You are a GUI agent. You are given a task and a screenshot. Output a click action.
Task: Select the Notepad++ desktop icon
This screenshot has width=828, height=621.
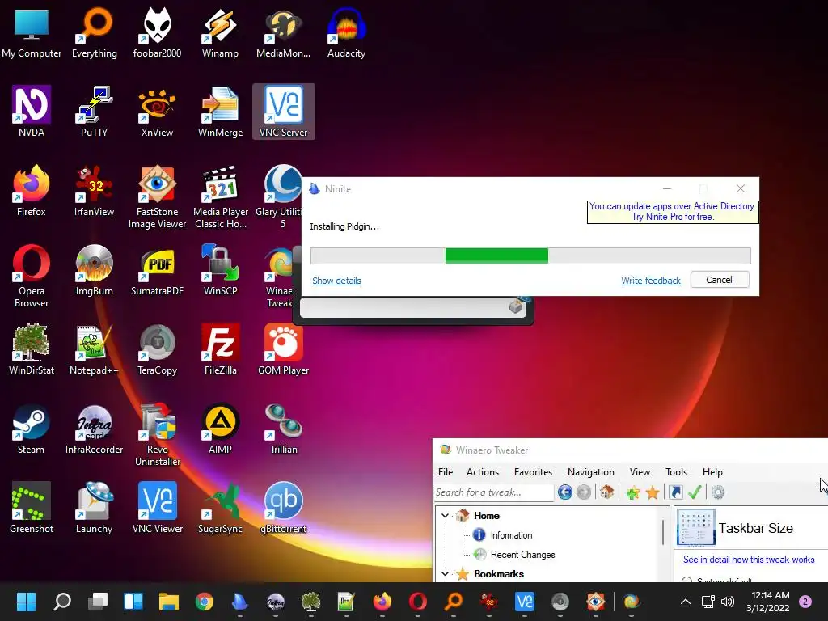[95, 349]
